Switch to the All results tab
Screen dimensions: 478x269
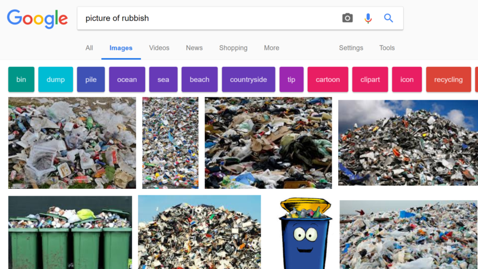click(89, 48)
